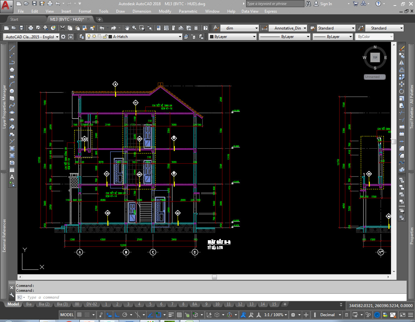The height and width of the screenshot is (322, 415).
Task: Toggle grid display in status bar
Action: coord(79,315)
